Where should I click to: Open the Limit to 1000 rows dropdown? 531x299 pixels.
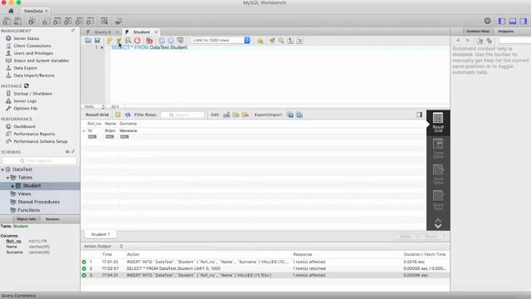click(x=221, y=41)
